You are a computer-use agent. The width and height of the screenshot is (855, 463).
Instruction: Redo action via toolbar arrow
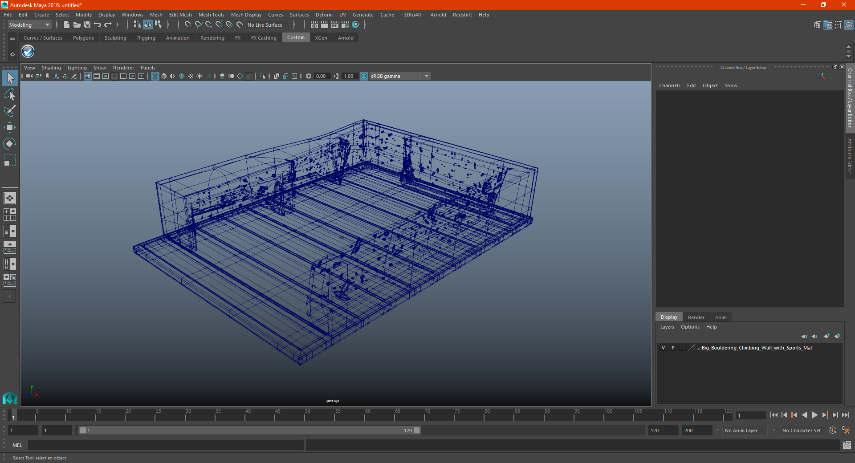point(108,25)
